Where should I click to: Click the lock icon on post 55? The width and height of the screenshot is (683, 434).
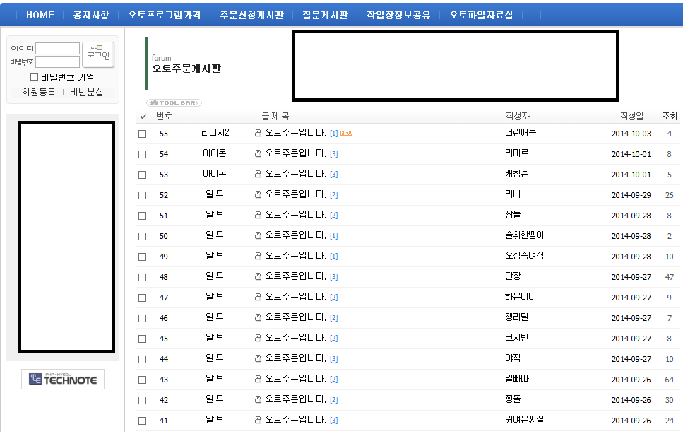pyautogui.click(x=258, y=134)
